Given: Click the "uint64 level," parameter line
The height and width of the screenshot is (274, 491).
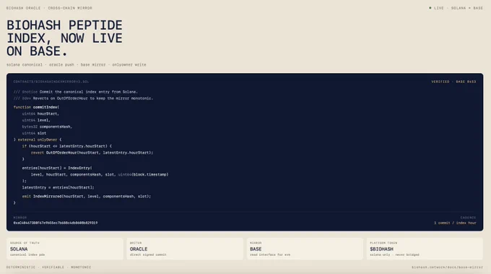Looking at the screenshot, I should click(36, 121).
